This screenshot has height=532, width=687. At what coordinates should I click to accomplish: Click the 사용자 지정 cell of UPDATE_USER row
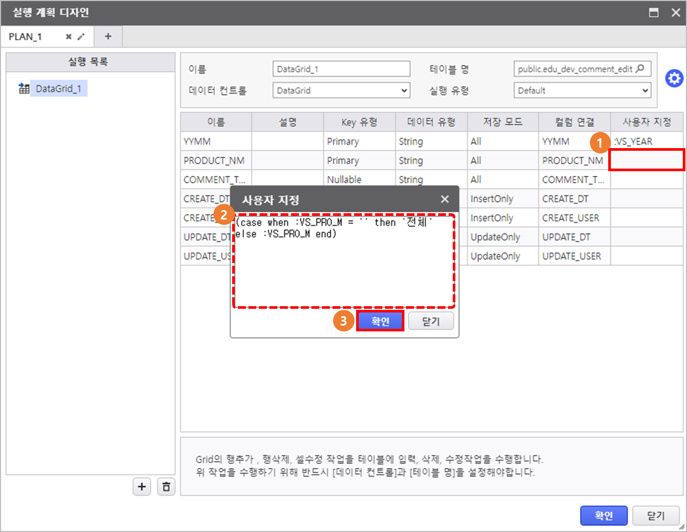[647, 256]
